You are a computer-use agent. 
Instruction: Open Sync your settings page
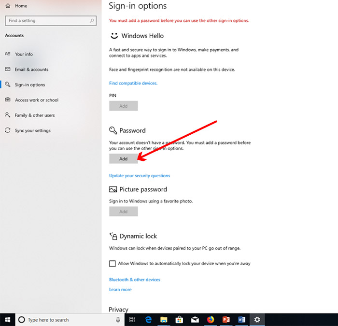click(x=32, y=131)
